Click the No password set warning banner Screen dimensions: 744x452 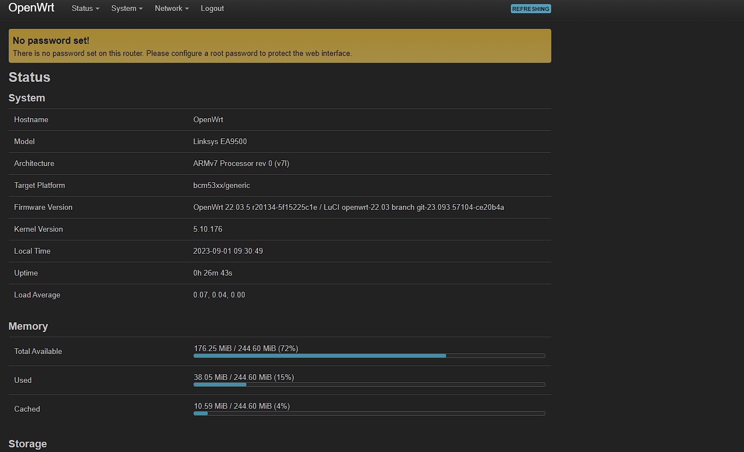pos(280,46)
